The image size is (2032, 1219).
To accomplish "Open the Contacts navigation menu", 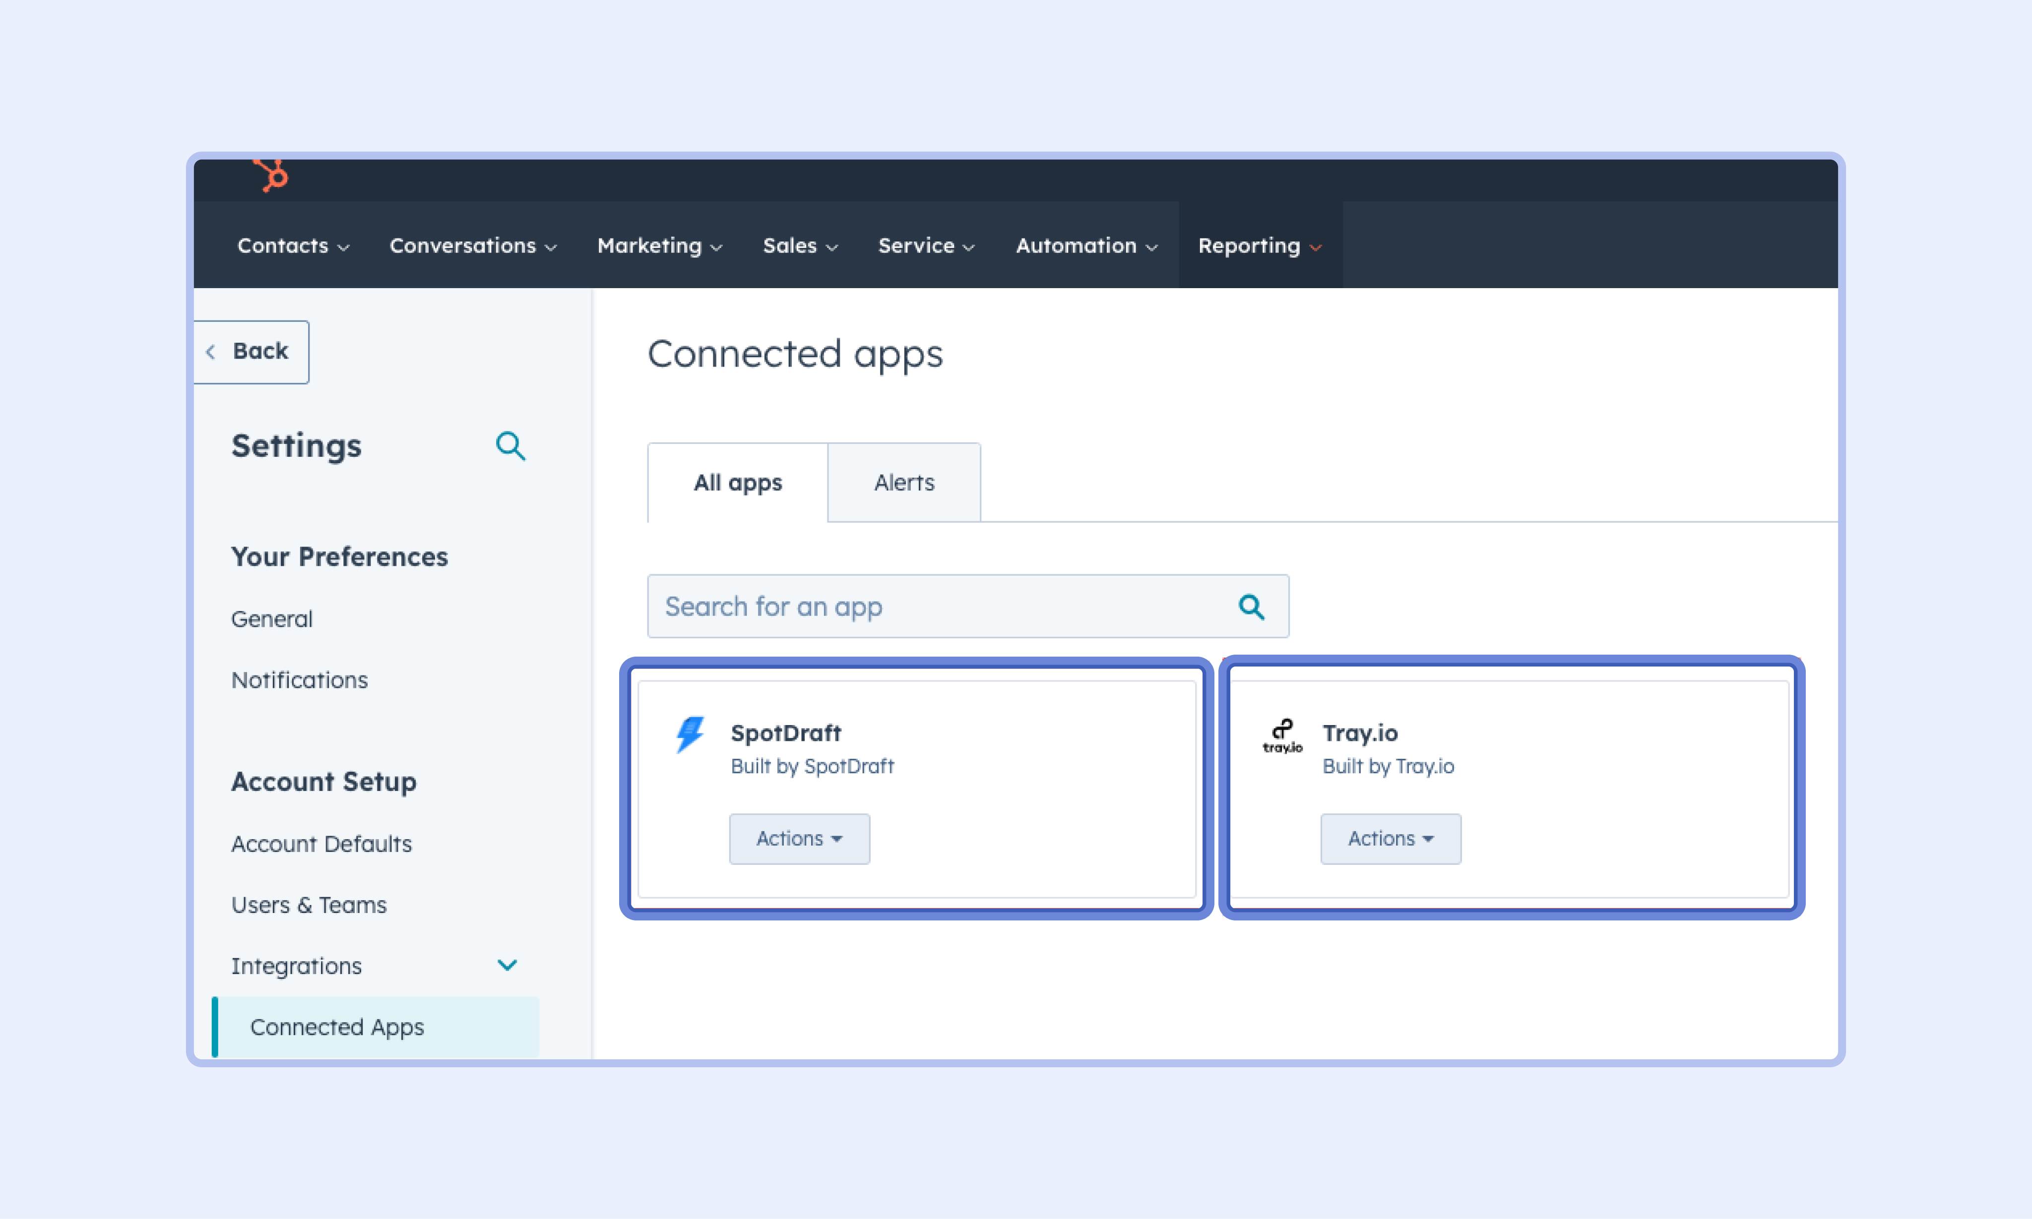I will point(293,245).
